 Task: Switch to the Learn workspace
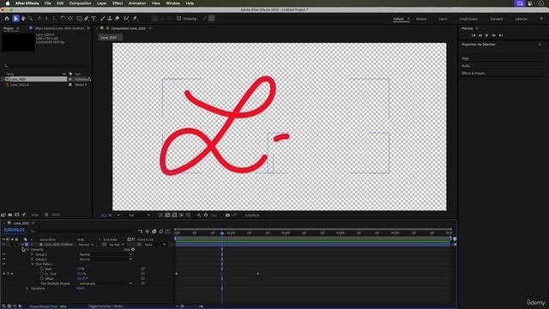pos(443,19)
